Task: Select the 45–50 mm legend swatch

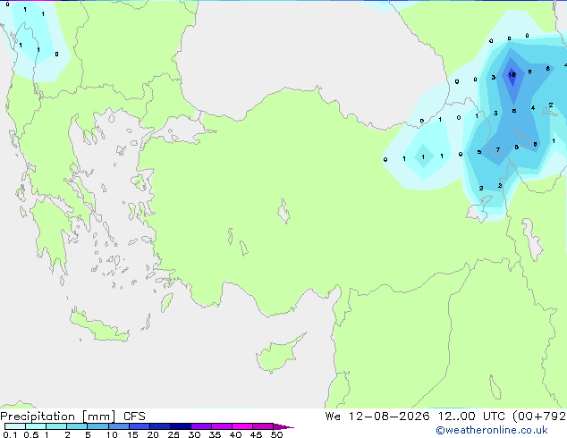Action: coord(263,426)
